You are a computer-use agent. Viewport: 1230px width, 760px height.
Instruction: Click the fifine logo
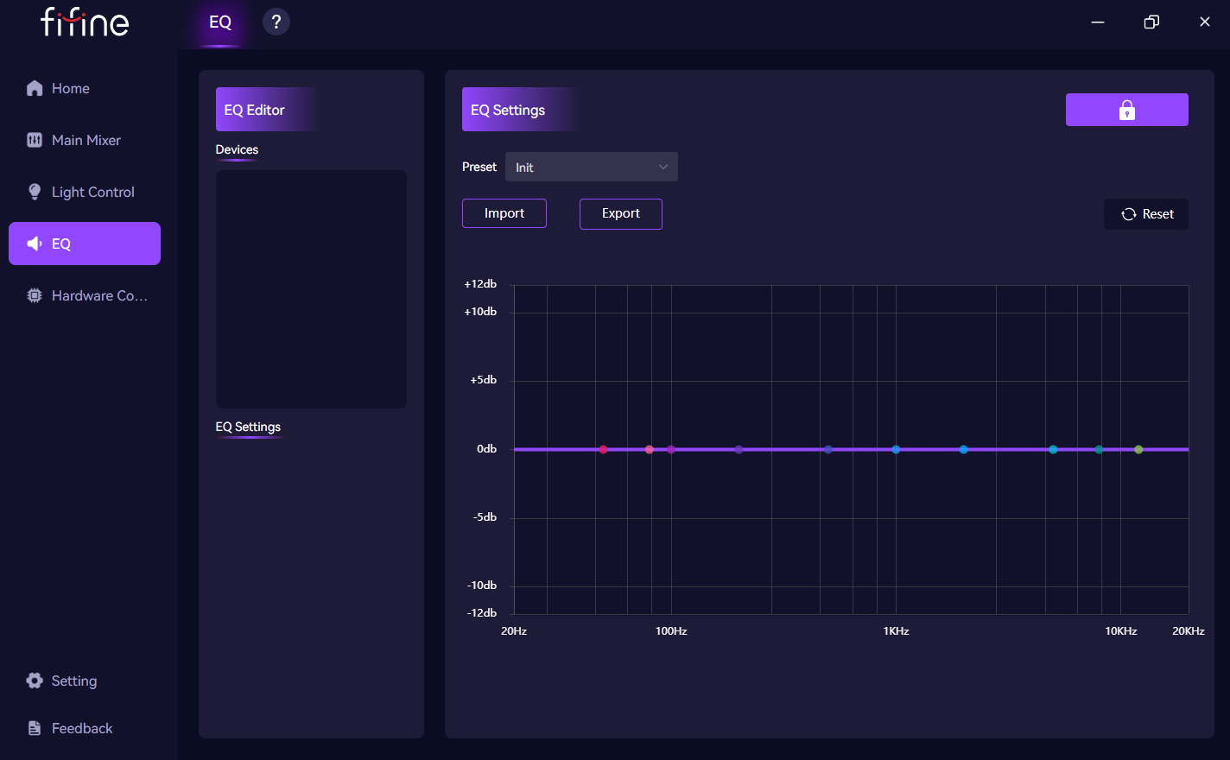pos(85,22)
